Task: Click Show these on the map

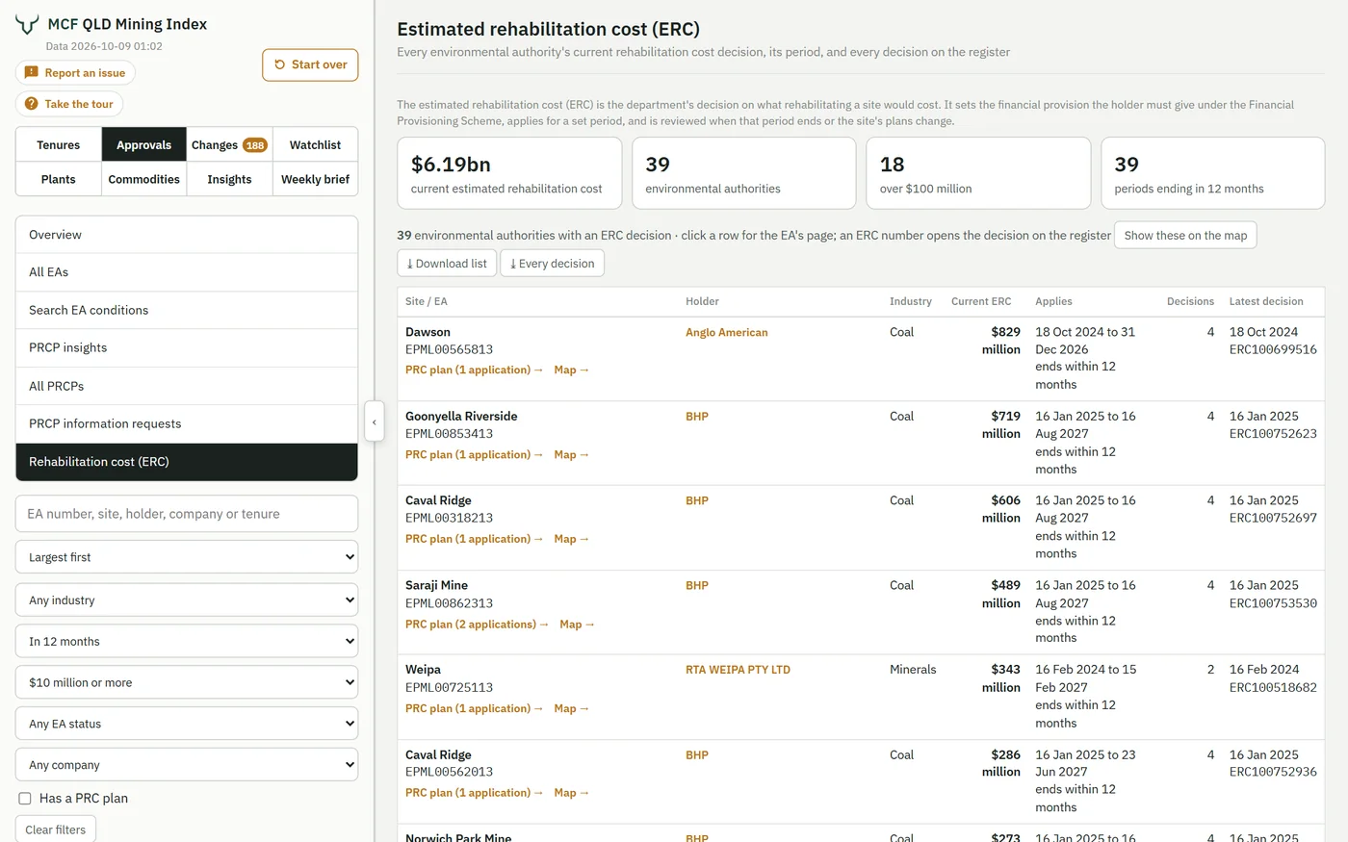Action: (1185, 236)
